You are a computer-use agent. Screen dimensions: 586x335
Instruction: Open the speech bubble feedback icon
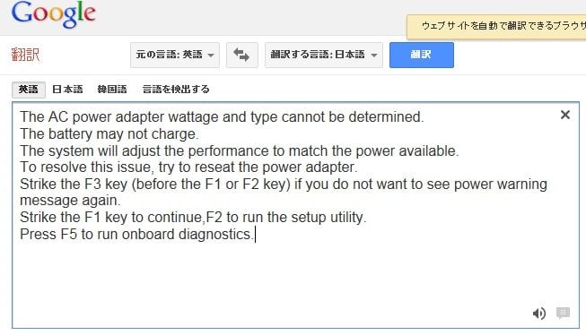(563, 313)
